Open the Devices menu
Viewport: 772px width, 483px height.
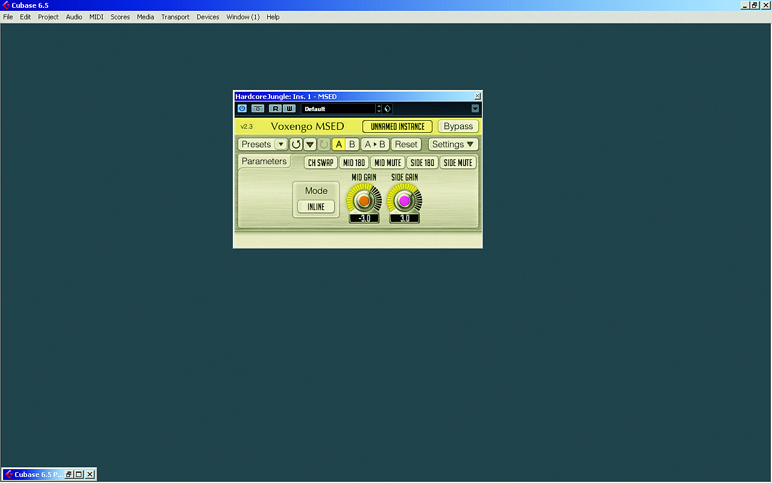208,17
